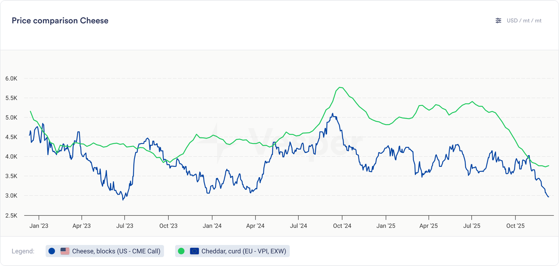This screenshot has height=266, width=559.
Task: Click the Jul '25 x-axis label
Action: coord(472,226)
